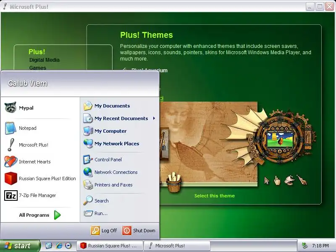Screen dimensions: 336x252
Task: Click the Quick Launch icon left of Internet Explorer
Action: [x=49, y=246]
